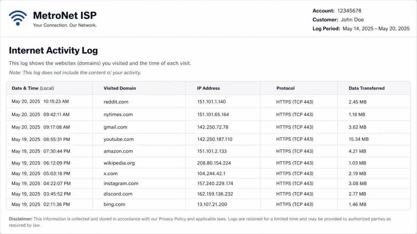Select IP address 151.101.65.164
The image size is (417, 234).
click(213, 114)
